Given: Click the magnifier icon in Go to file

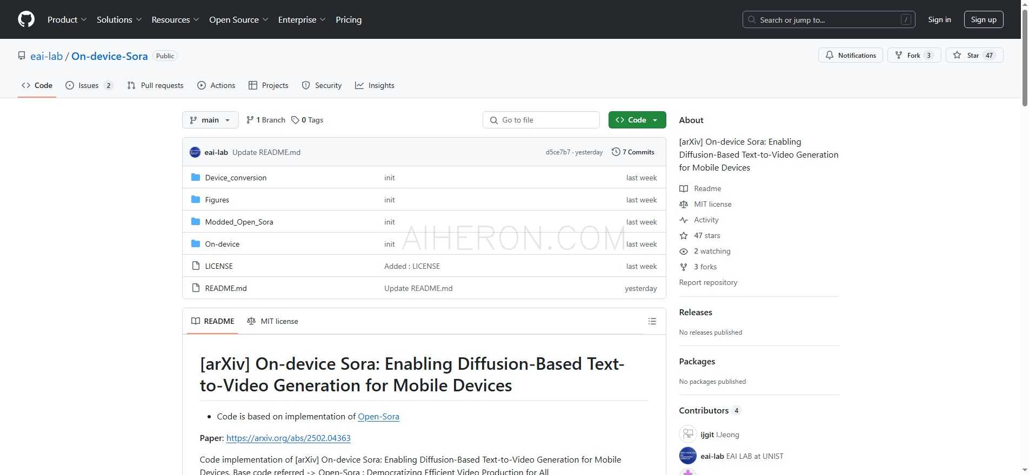Looking at the screenshot, I should coord(493,120).
